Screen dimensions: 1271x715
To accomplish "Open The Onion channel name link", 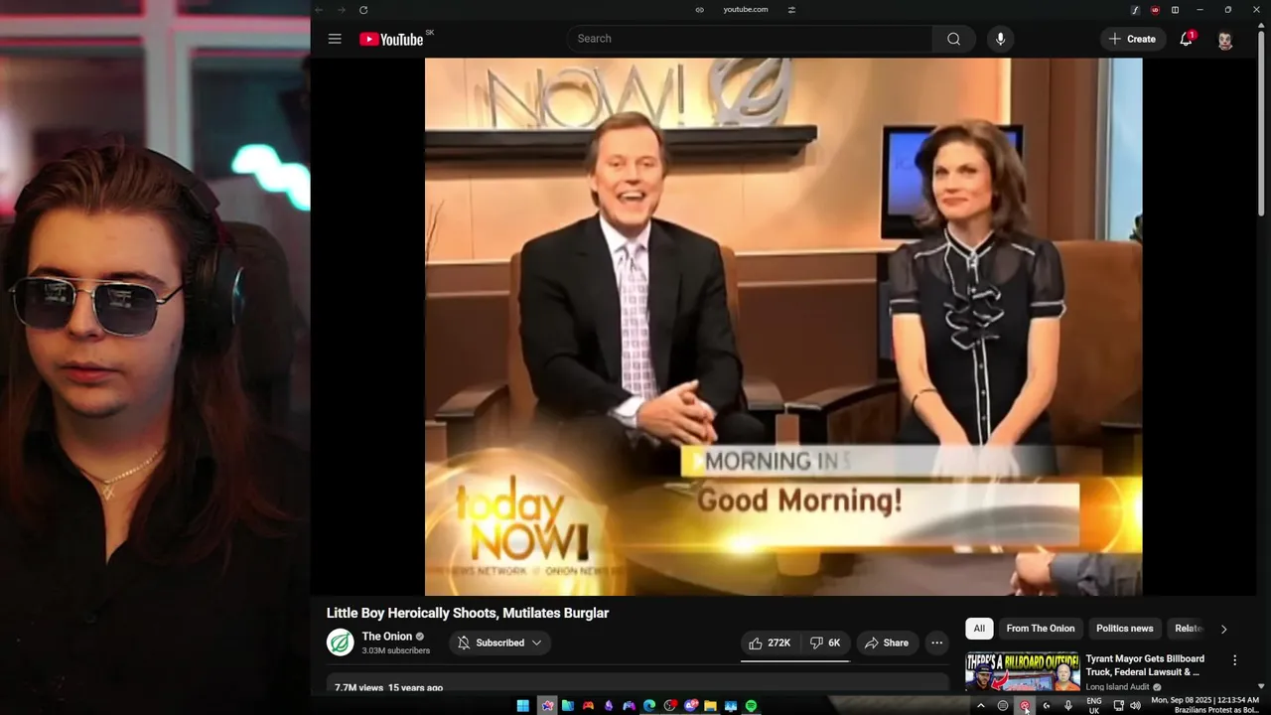I will [386, 637].
